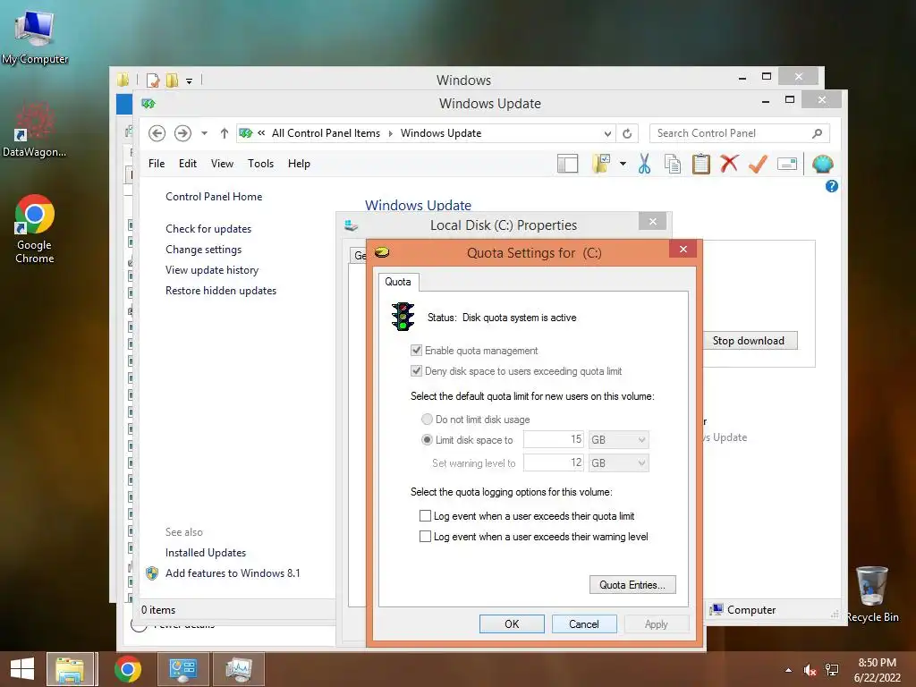
Task: Toggle Enable quota management checkbox
Action: 417,351
